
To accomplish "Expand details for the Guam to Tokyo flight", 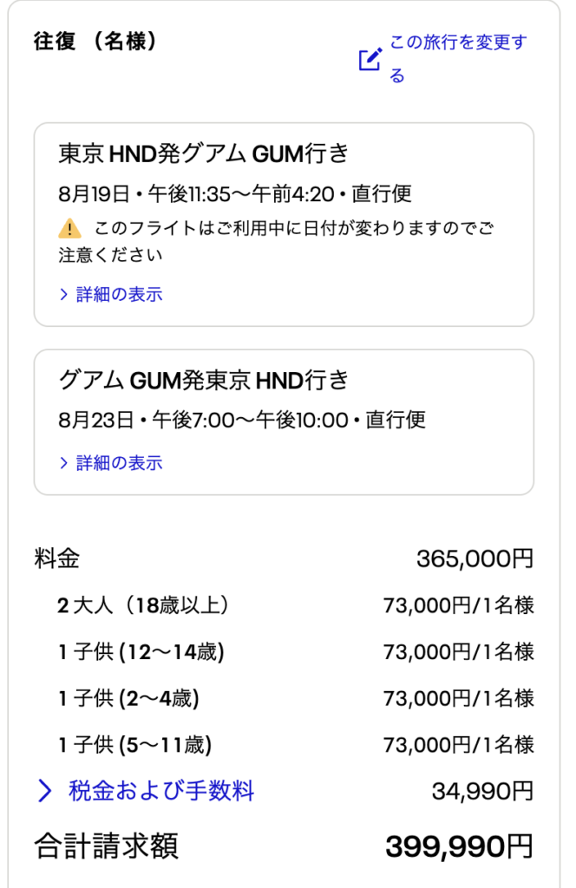I will (x=118, y=462).
